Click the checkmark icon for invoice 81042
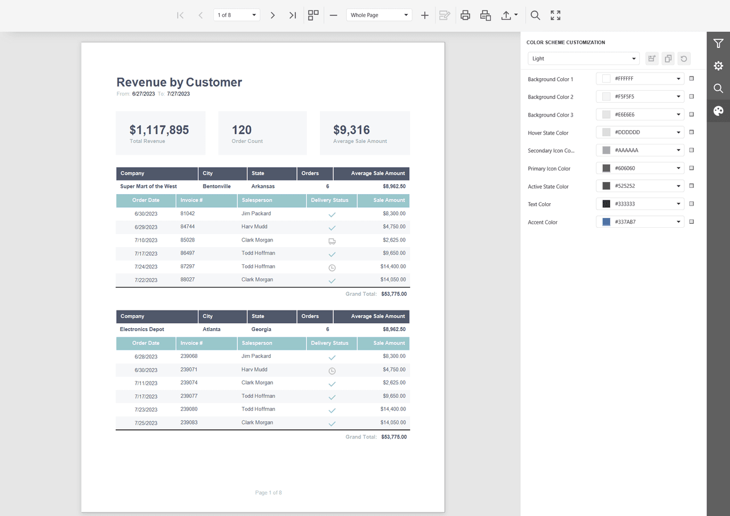 [x=332, y=215]
